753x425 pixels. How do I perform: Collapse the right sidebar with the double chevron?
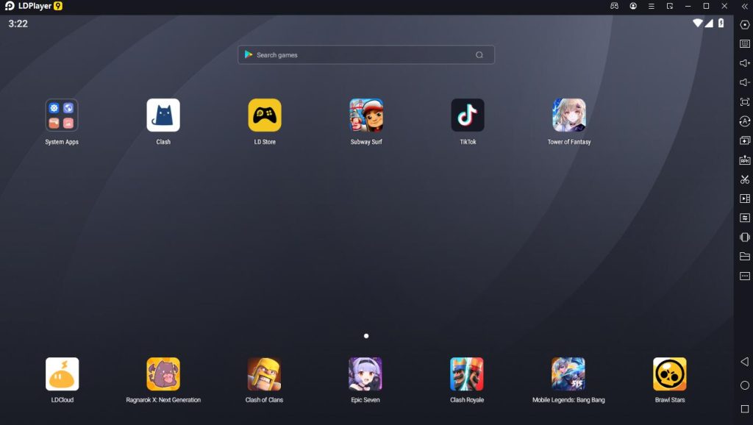[x=744, y=6]
